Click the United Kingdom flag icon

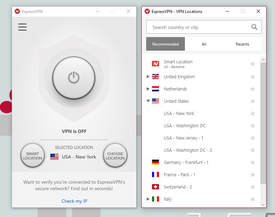tap(155, 77)
